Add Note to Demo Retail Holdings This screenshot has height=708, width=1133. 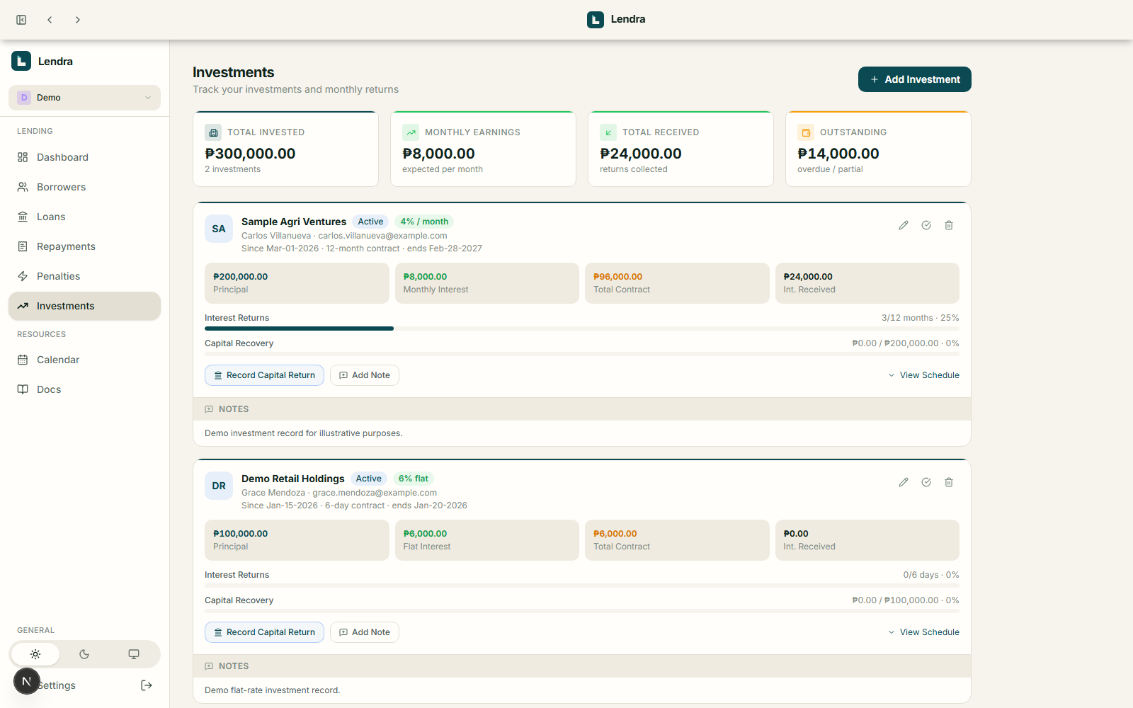(365, 632)
